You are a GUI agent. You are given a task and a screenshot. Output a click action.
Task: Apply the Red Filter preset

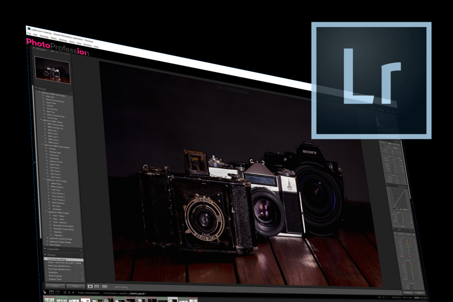click(x=51, y=112)
